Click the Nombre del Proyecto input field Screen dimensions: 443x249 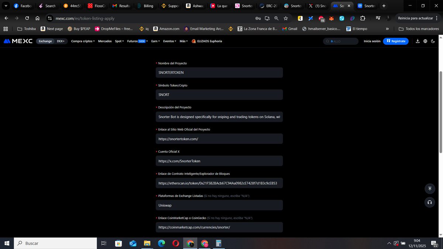(x=219, y=73)
